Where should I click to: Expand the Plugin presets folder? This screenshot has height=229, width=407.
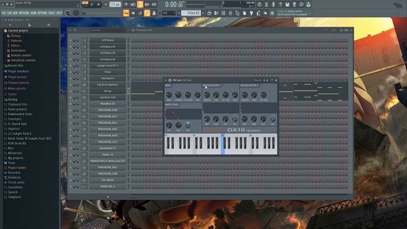coord(17,77)
